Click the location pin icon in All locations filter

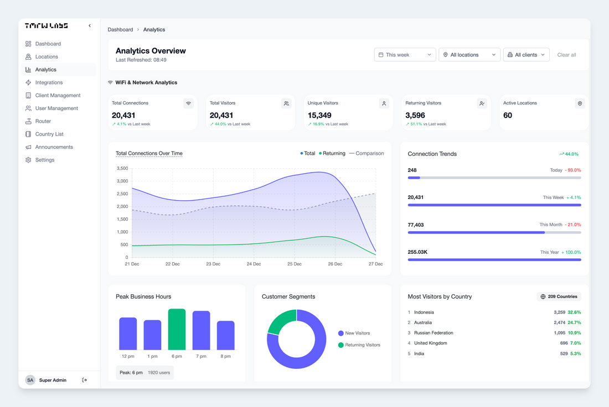tap(446, 55)
